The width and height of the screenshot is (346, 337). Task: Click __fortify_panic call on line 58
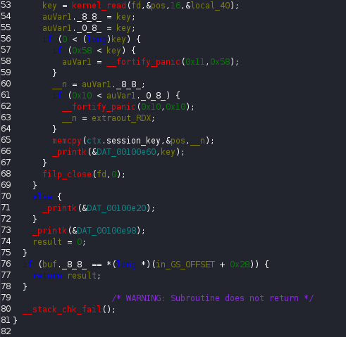pyautogui.click(x=143, y=62)
